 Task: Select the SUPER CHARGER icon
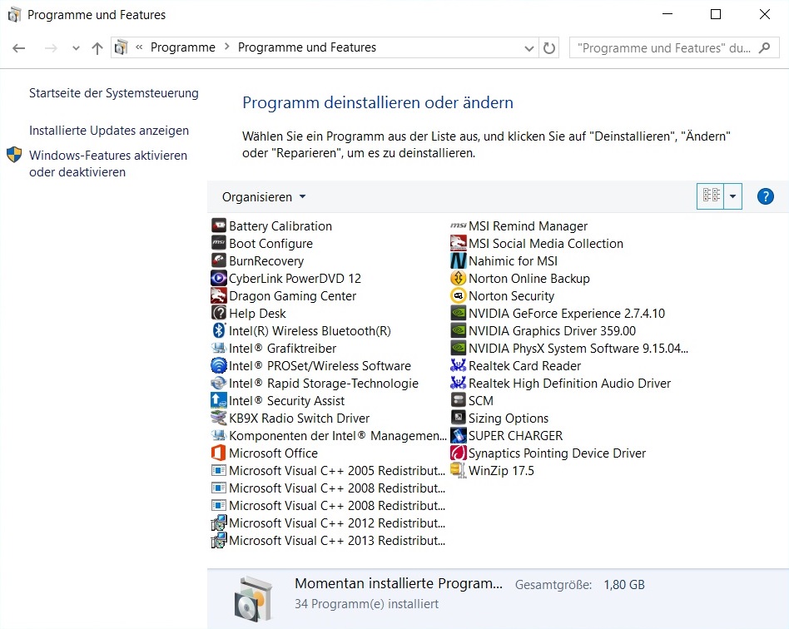(x=458, y=435)
